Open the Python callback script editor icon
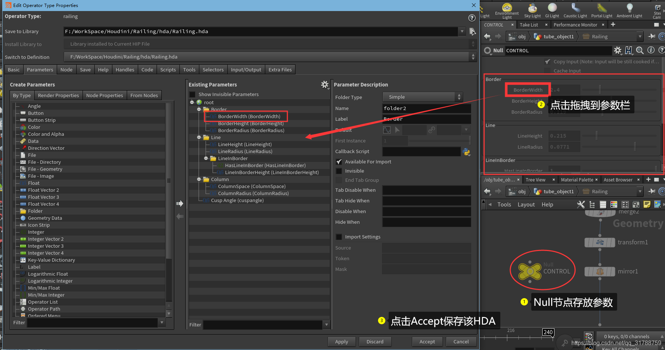This screenshot has width=665, height=350. click(x=466, y=152)
